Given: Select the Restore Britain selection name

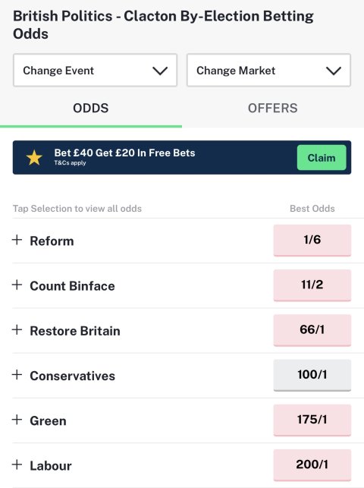Looking at the screenshot, I should (75, 331).
